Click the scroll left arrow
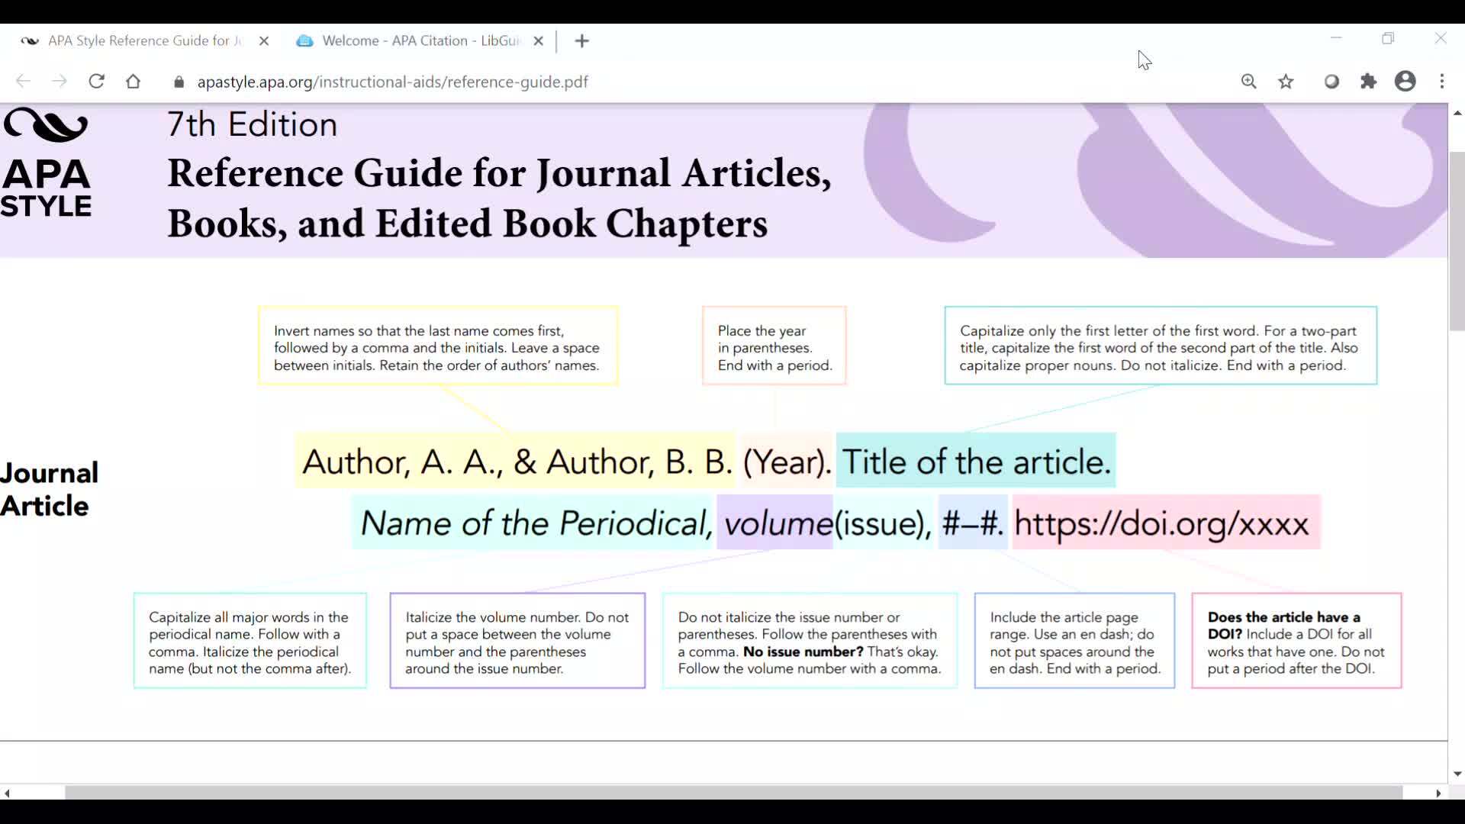This screenshot has height=824, width=1465. coord(7,793)
